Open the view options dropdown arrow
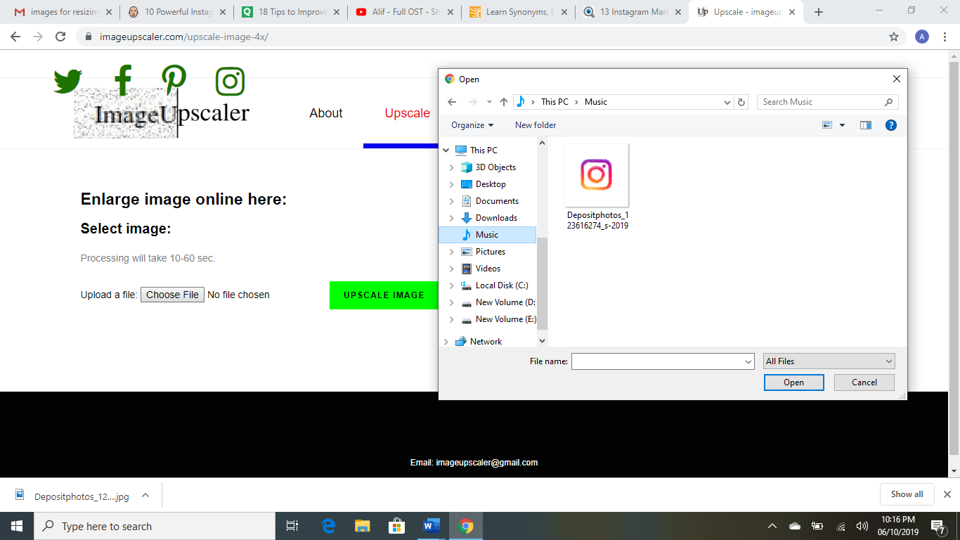Screen dimensions: 960x540 [842, 125]
